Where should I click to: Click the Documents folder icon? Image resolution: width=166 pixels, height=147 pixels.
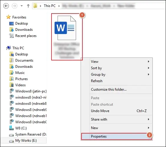pos(11,60)
